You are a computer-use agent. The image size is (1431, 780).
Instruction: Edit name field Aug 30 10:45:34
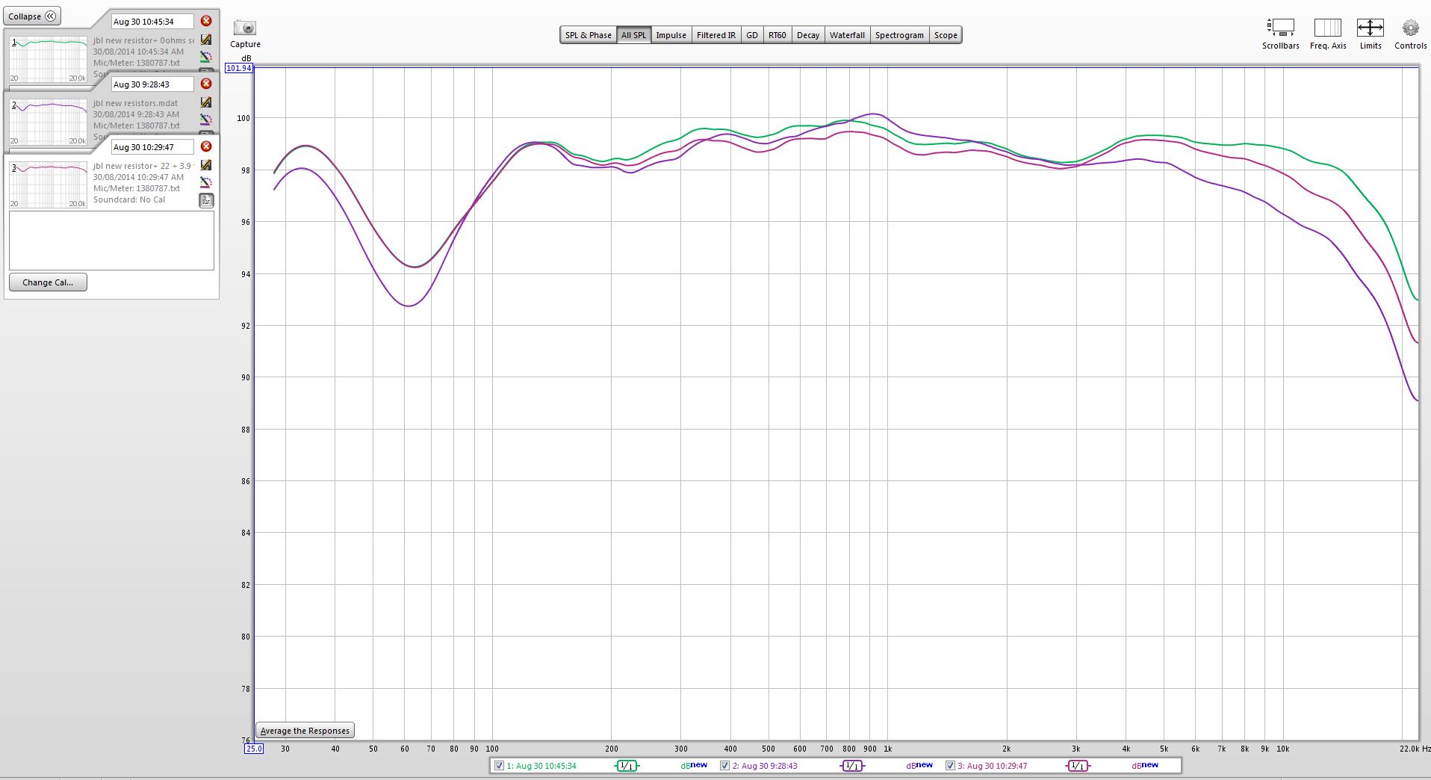pos(152,22)
